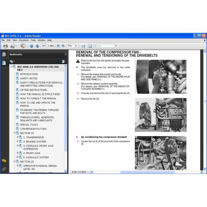Open bookmarks options gear menu

(12, 62)
